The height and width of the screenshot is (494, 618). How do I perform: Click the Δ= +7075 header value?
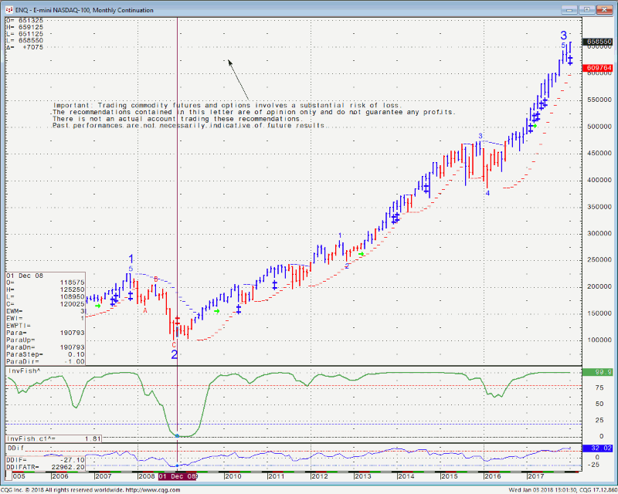point(25,47)
